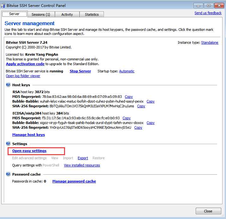Click Open easy settings link
The image size is (226, 219).
coord(29,151)
